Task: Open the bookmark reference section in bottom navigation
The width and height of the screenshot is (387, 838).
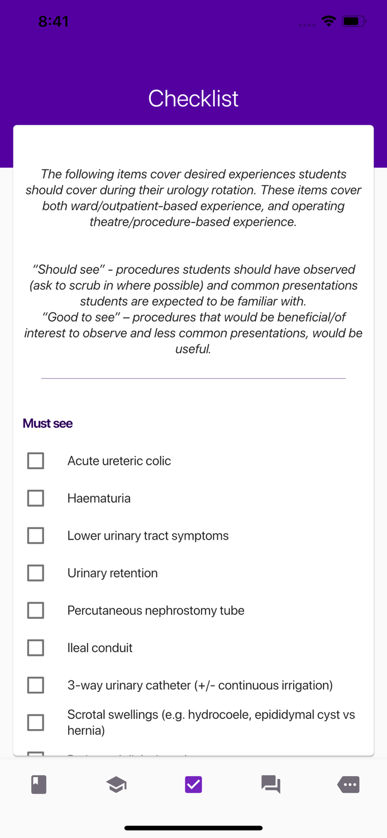Action: (x=37, y=784)
